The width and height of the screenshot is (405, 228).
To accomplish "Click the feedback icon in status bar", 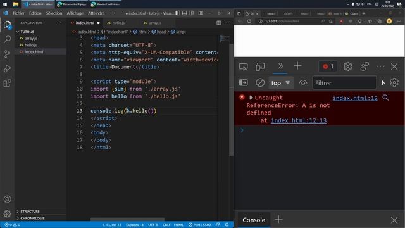I will pos(218,225).
